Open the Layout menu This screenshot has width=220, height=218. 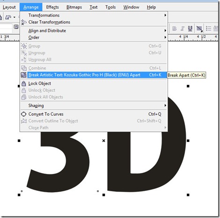[9, 7]
